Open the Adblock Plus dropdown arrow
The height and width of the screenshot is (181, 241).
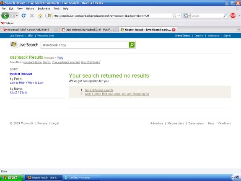pyautogui.click(x=239, y=16)
